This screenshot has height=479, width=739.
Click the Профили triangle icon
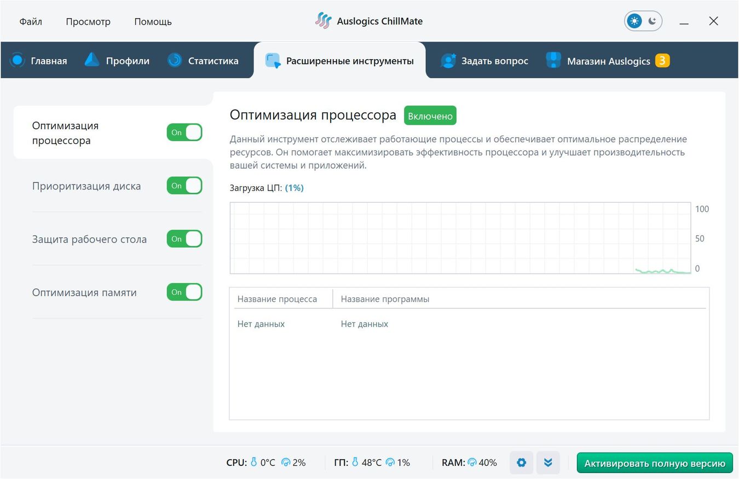pos(92,60)
